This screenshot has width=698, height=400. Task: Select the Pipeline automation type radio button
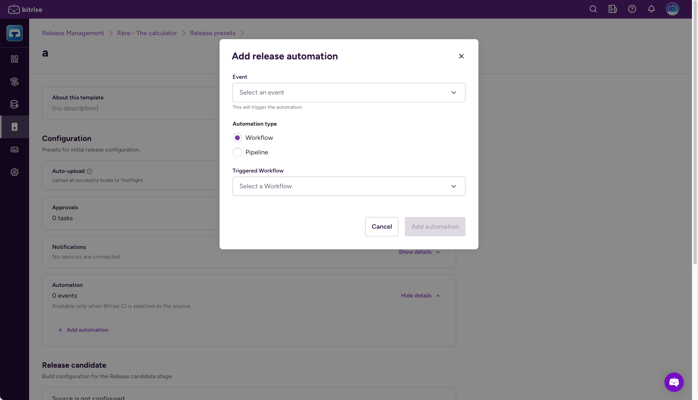(237, 152)
